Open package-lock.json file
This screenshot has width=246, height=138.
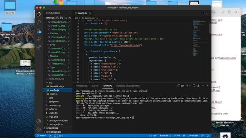tap(58, 120)
